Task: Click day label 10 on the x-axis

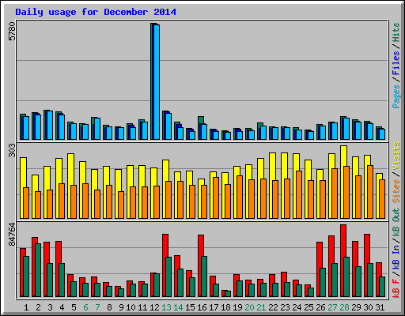Action: tap(131, 307)
